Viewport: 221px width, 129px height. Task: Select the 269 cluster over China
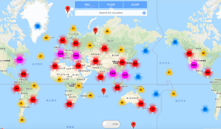click(122, 62)
